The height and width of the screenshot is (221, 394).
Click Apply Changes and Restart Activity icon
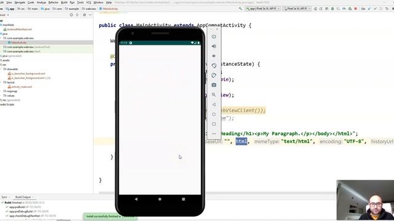point(321,9)
